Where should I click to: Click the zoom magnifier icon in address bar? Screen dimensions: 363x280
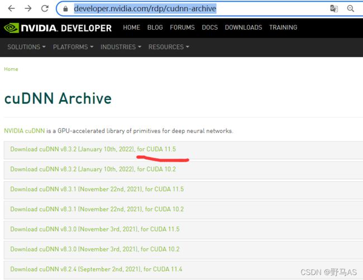pyautogui.click(x=351, y=8)
